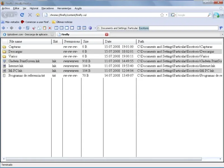Image resolution: width=224 pixels, height=168 pixels.
Task: Click the C: path breadcrumb segment
Action: (99, 28)
